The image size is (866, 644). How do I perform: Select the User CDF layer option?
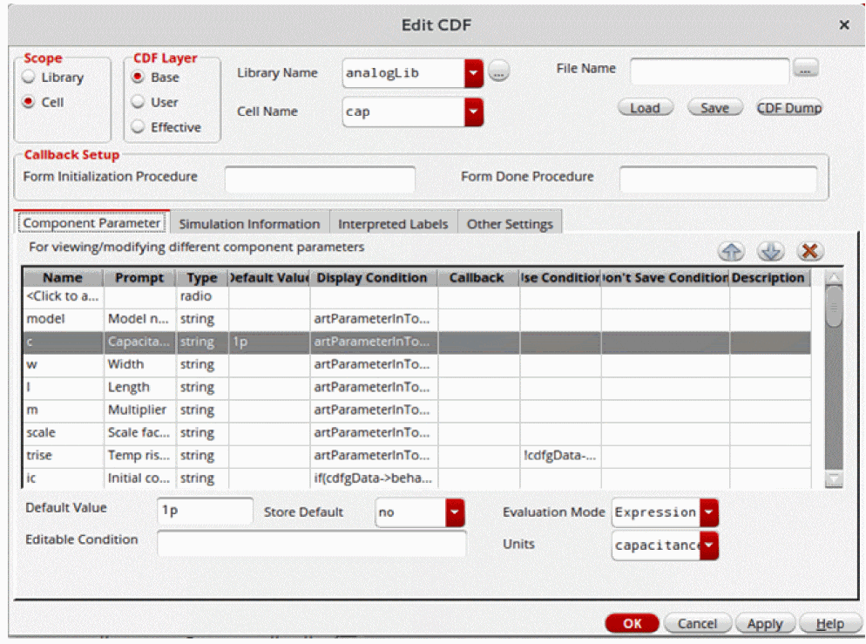click(138, 102)
